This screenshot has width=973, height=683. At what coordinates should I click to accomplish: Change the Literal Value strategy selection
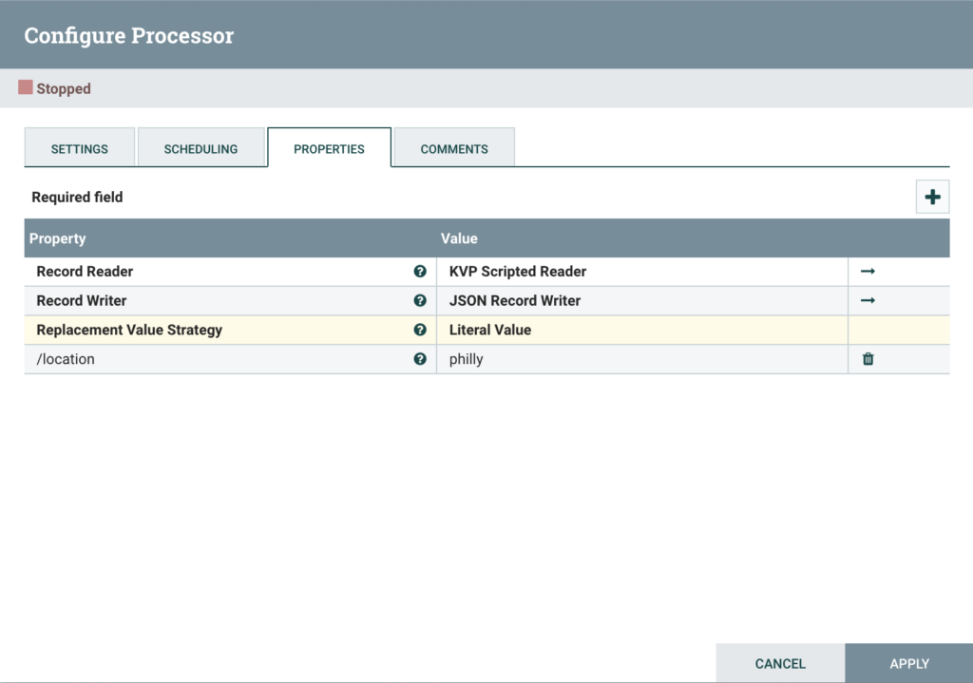641,331
